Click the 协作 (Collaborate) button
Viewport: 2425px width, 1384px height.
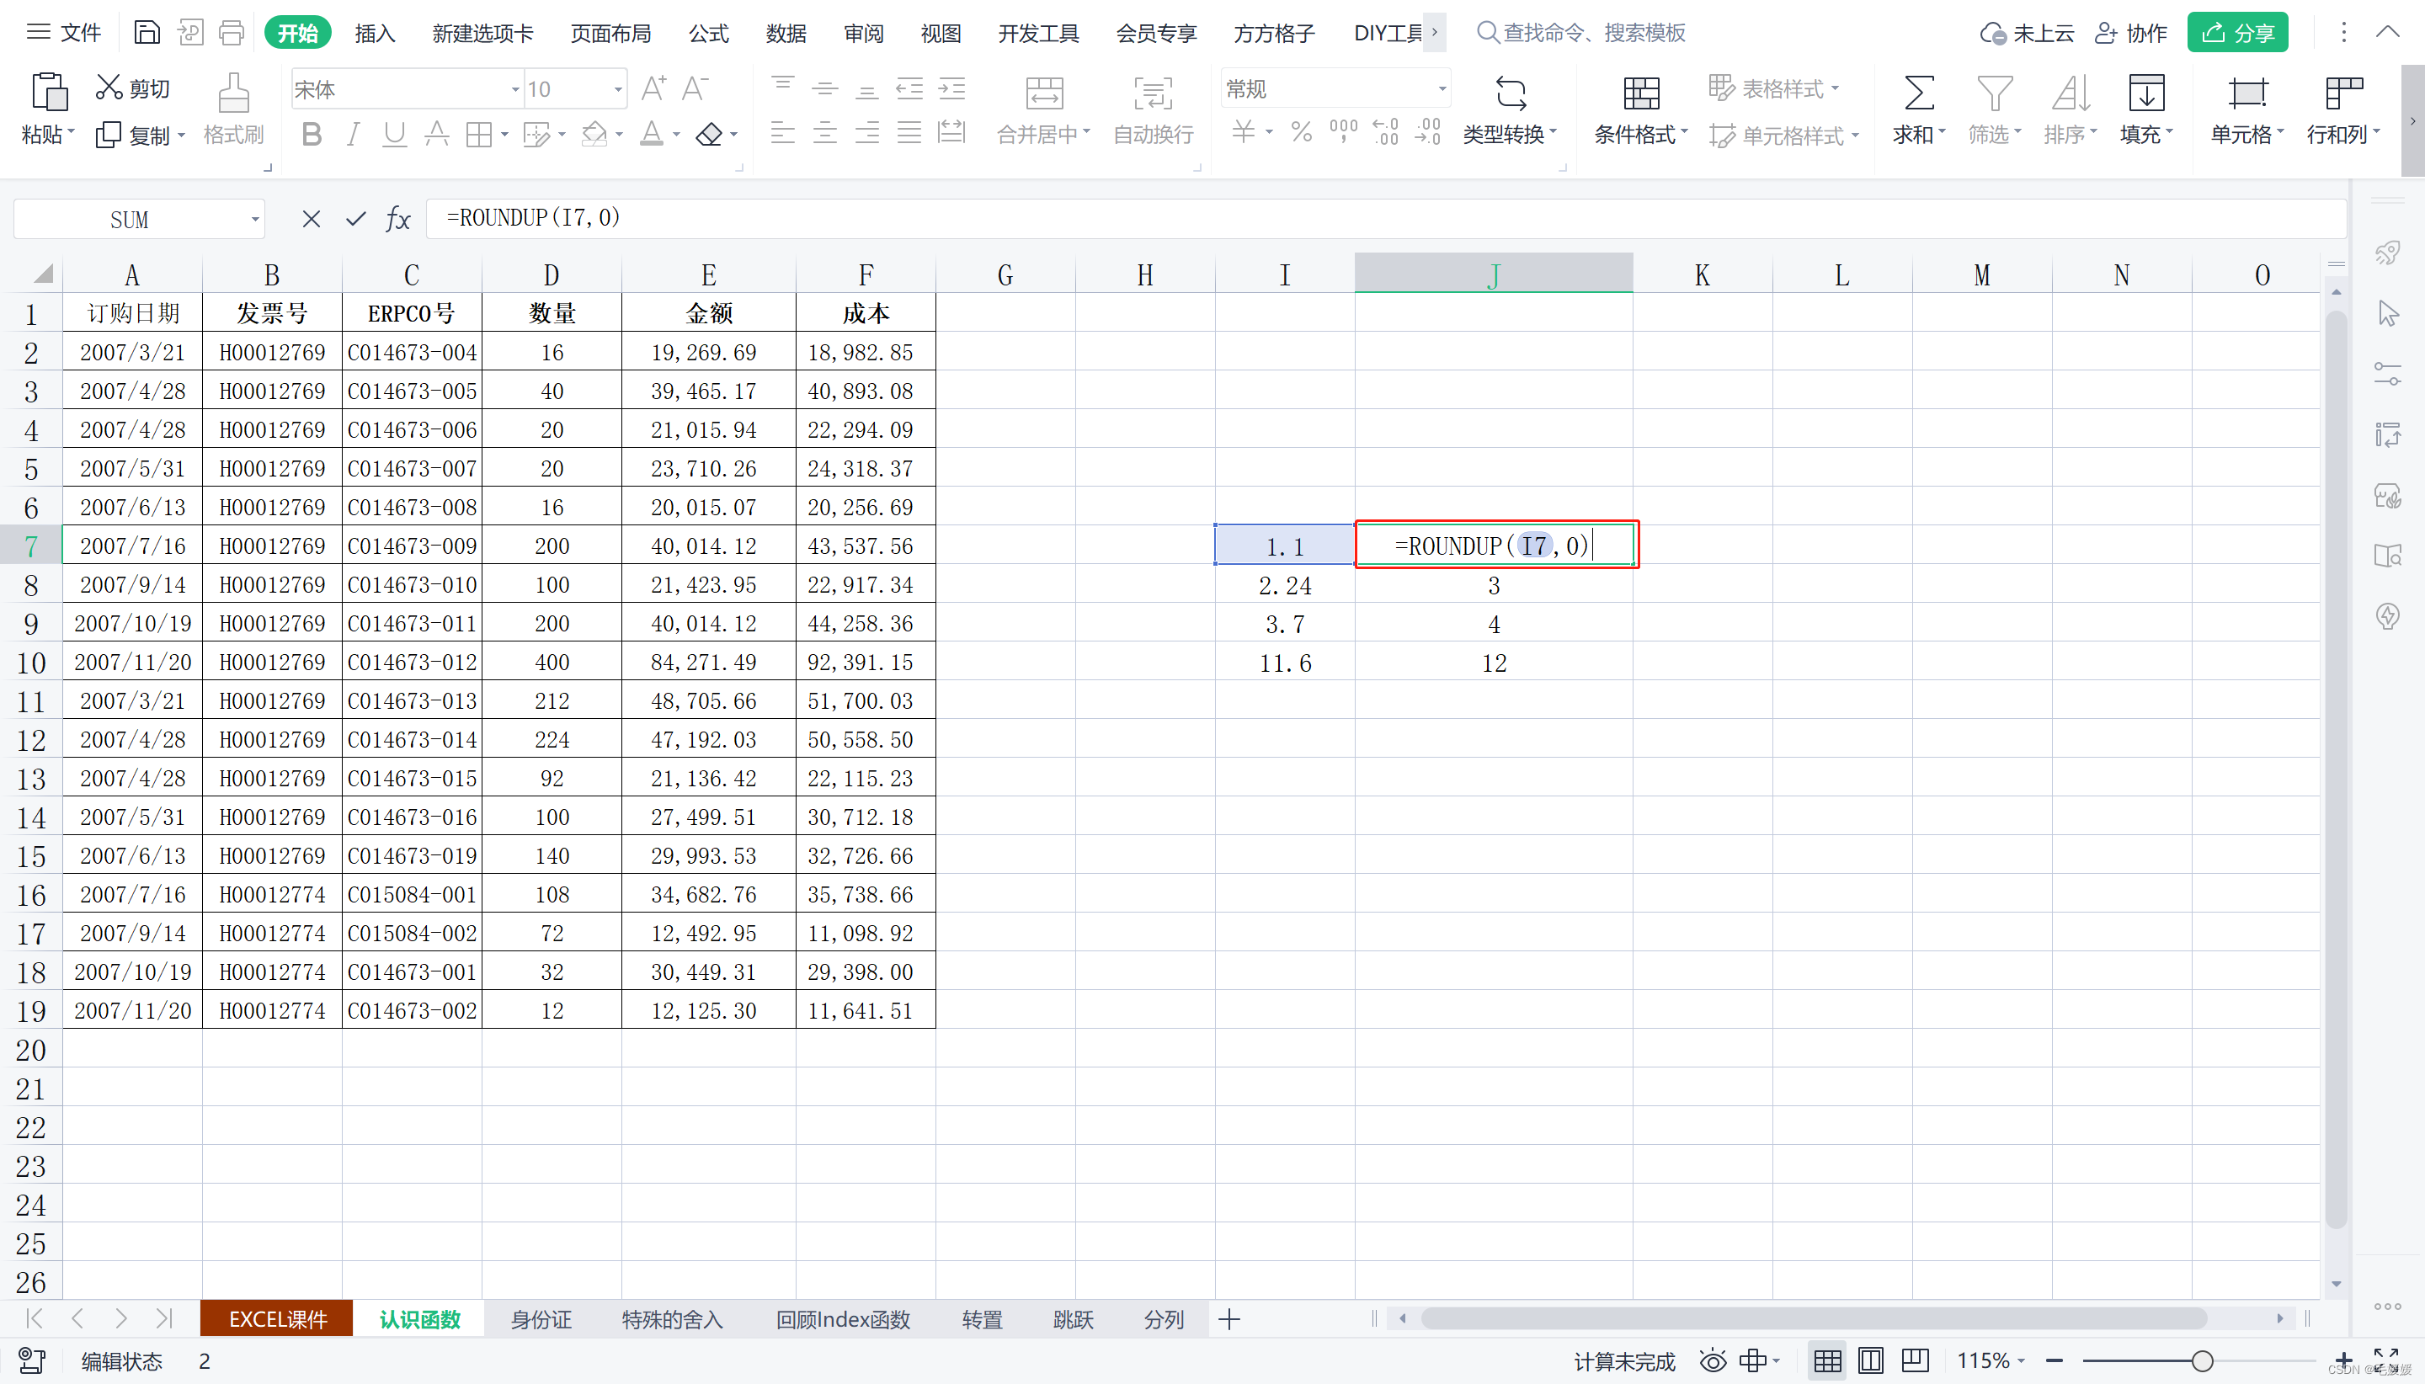click(2131, 34)
